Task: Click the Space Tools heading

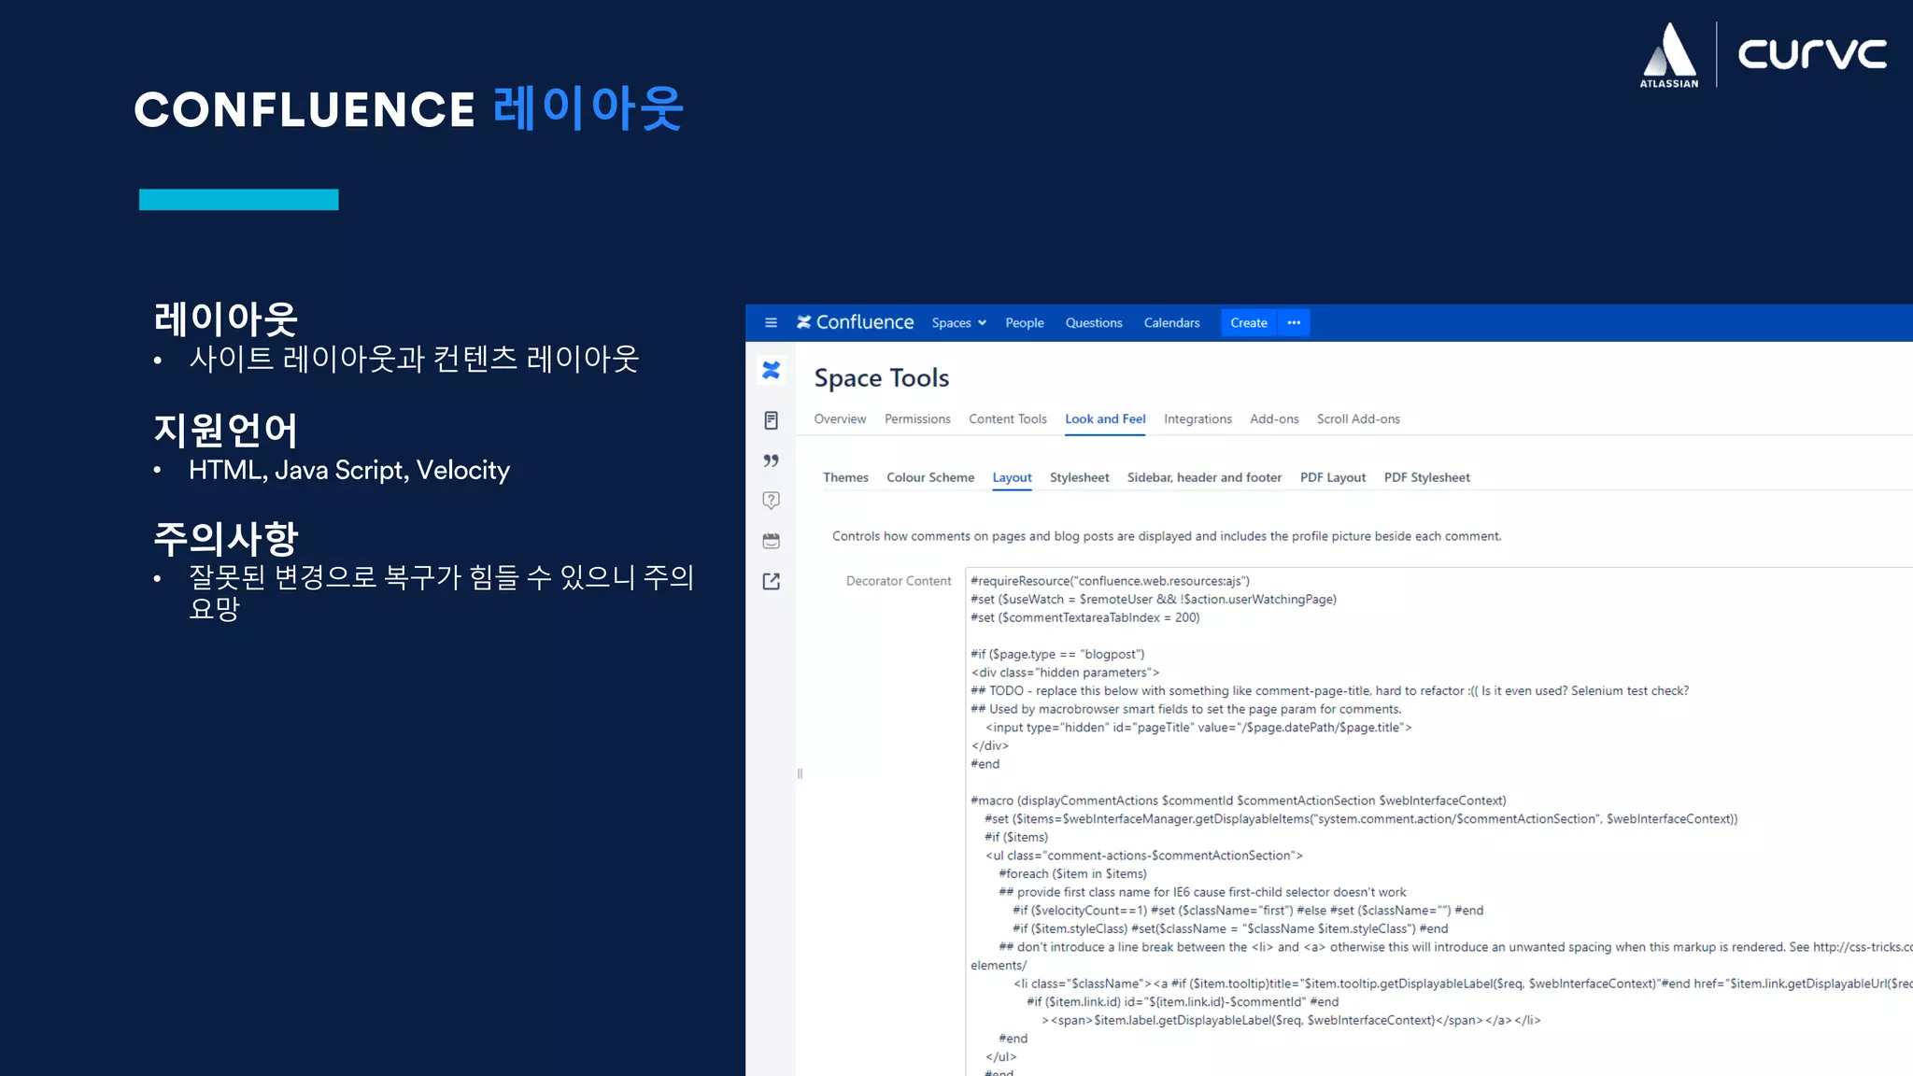Action: click(x=881, y=378)
